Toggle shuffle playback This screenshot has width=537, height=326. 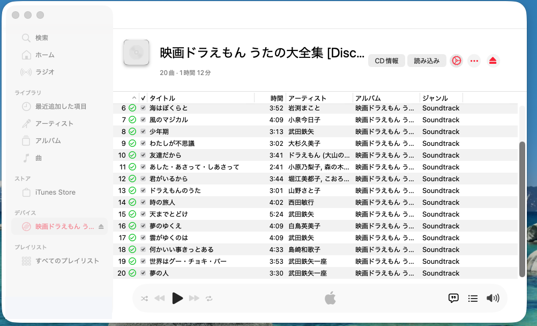point(144,299)
